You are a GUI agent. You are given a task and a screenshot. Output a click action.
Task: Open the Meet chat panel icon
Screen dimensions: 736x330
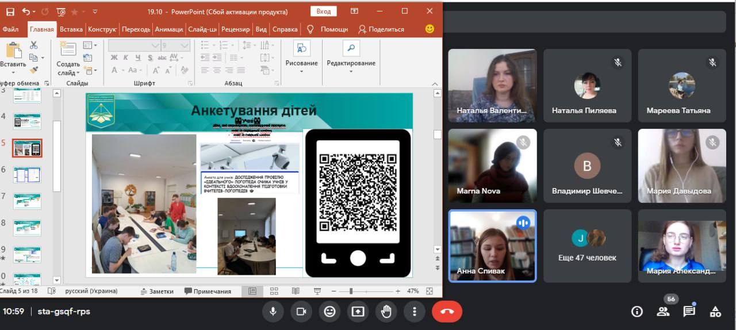pos(689,312)
